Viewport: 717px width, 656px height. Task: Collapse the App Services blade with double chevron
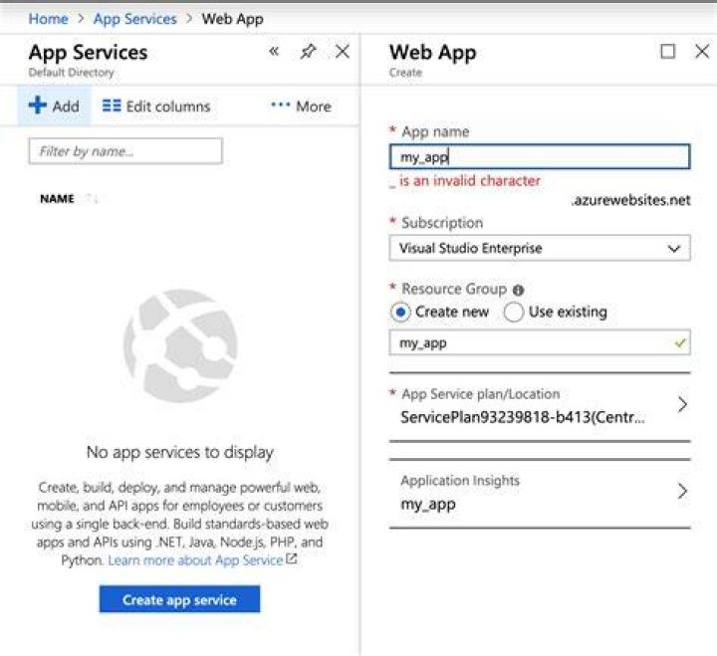click(274, 51)
